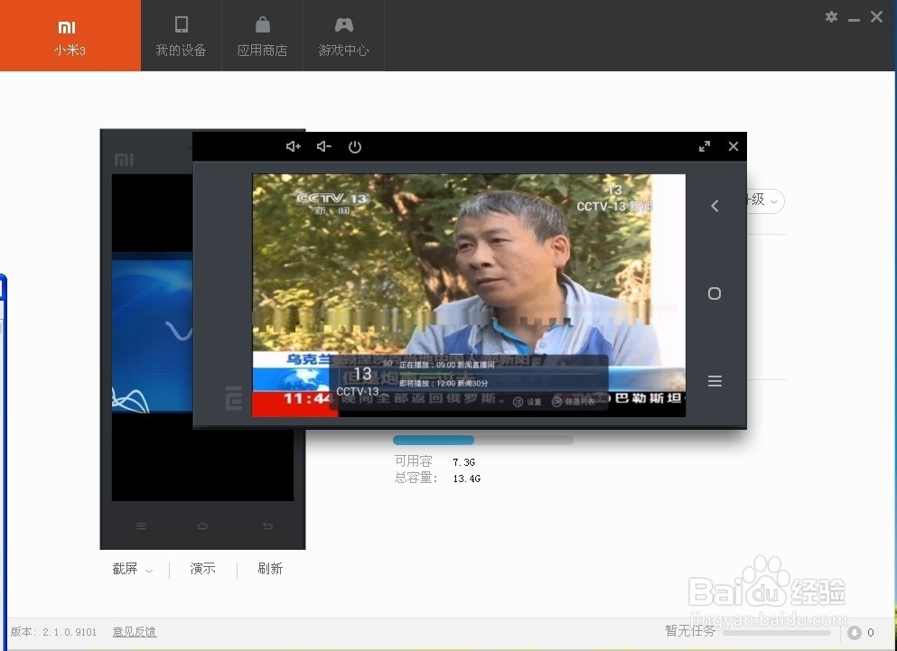897x651 pixels.
Task: Open the 小米3 device tab
Action: 70,35
